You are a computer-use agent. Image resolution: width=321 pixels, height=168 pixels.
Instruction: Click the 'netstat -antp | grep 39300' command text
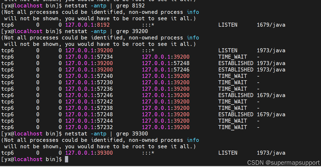click(x=106, y=134)
